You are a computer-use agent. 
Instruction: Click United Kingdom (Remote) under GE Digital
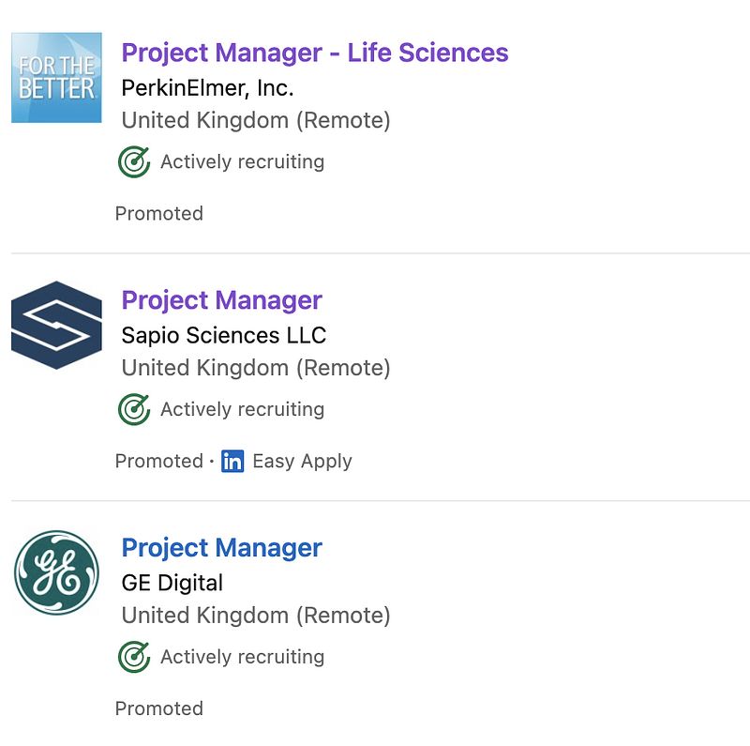(256, 617)
